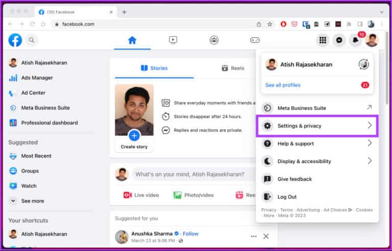Open the Ad Choices footer link
This screenshot has height=251, width=392.
[338, 210]
